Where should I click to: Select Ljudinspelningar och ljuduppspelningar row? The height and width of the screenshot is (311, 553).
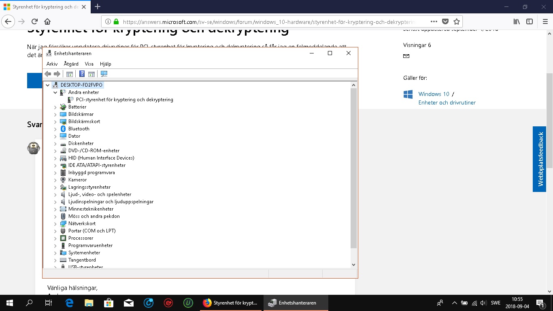(x=111, y=202)
